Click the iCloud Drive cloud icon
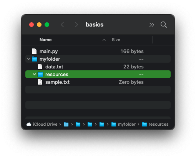The height and width of the screenshot is (158, 196). pos(29,124)
